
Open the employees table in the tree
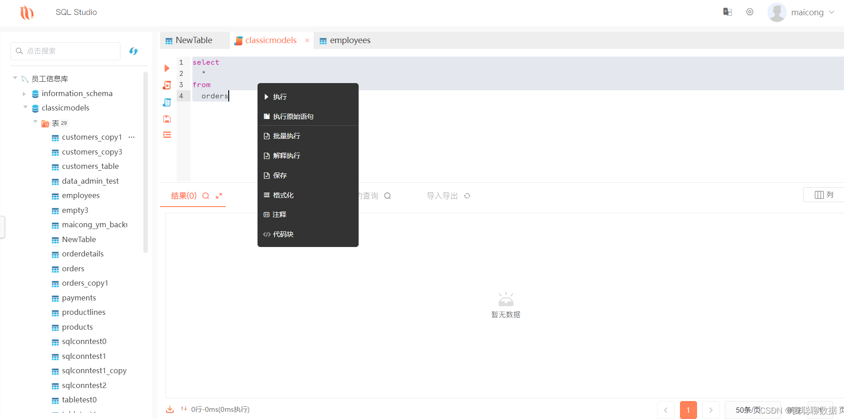(81, 195)
